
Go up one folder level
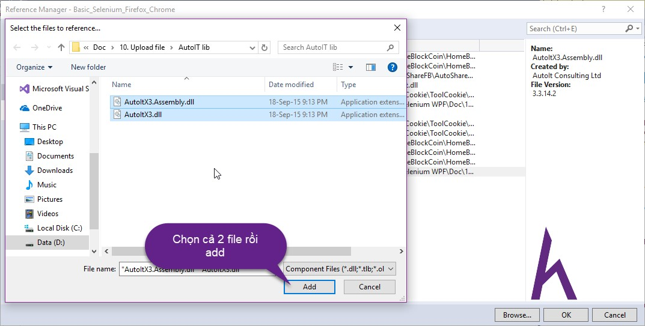[x=61, y=47]
